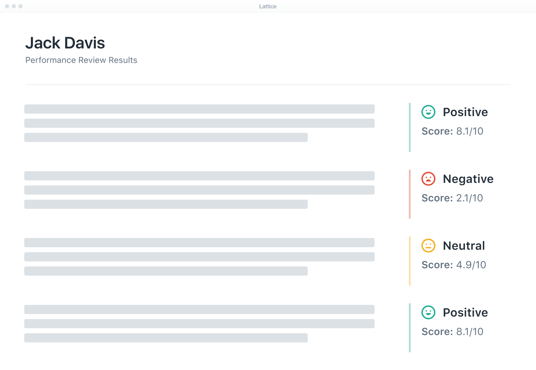Screen dimensions: 536x370
Task: Select the Neutral sentiment label
Action: (464, 246)
